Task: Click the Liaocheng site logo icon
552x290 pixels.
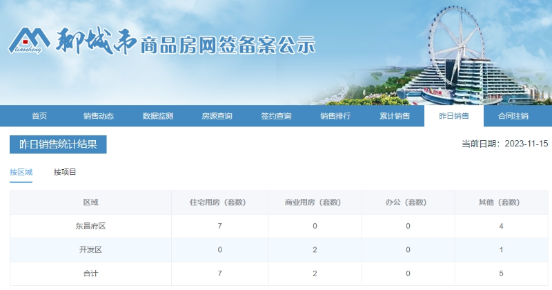Action: pos(29,43)
